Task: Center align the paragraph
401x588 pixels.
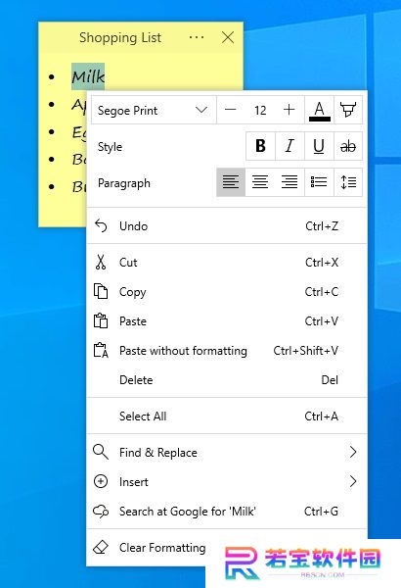Action: (x=260, y=182)
